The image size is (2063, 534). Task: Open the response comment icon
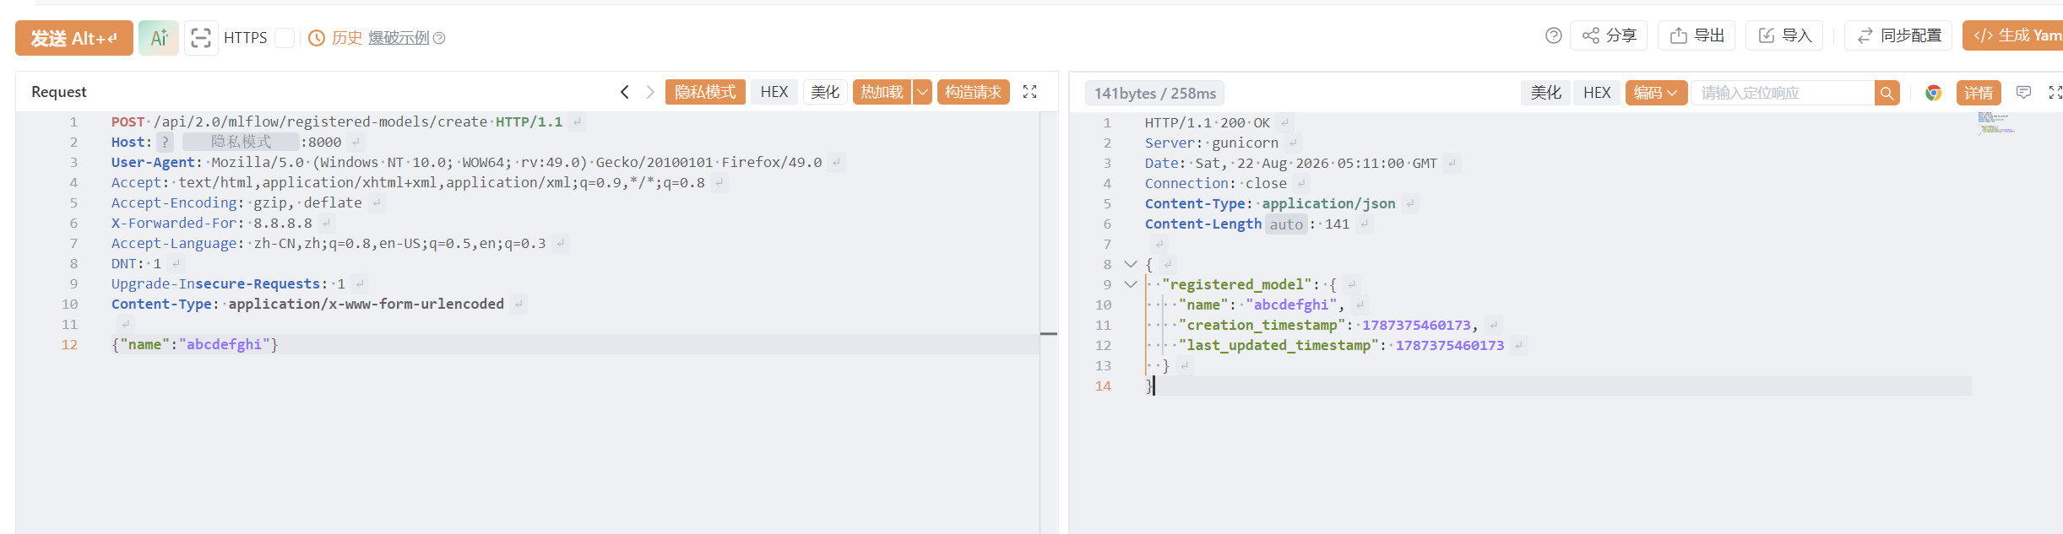coord(2023,93)
